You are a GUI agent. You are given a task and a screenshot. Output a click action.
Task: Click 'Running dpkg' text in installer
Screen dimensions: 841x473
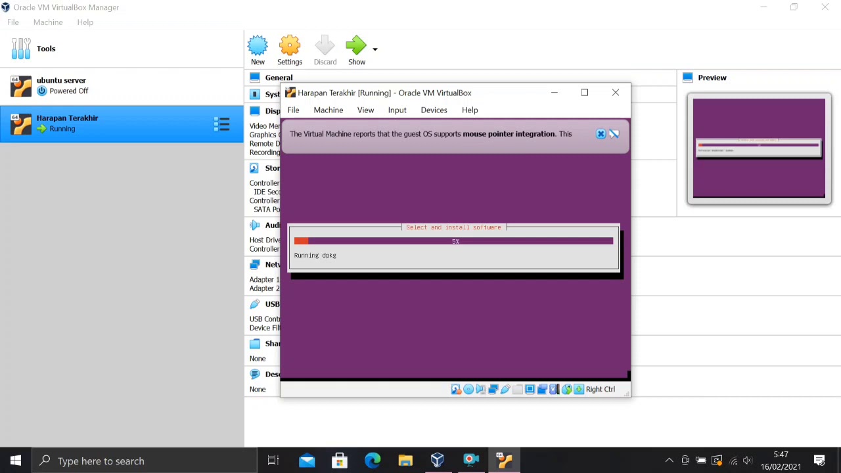(x=315, y=256)
